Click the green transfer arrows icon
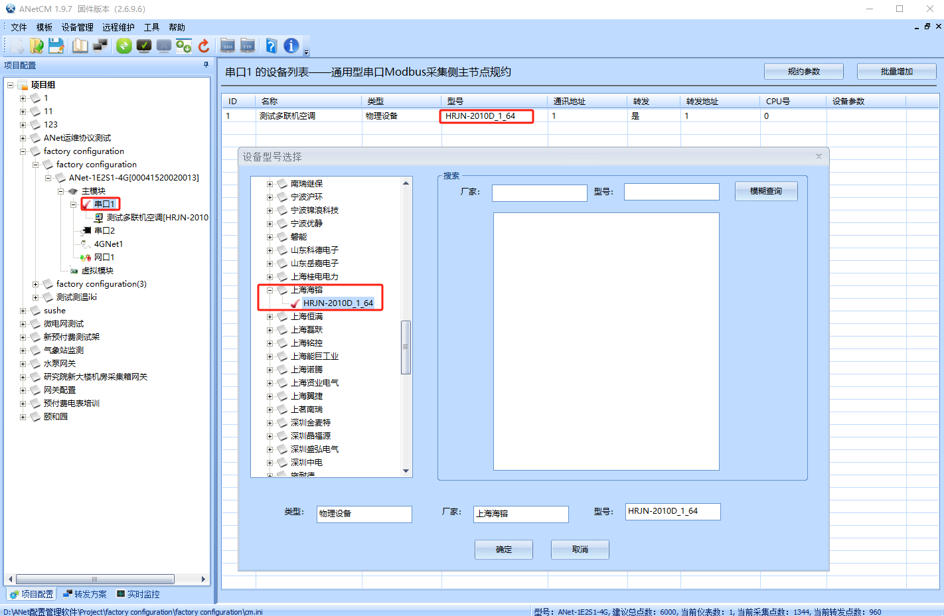This screenshot has height=616, width=944. coord(123,46)
